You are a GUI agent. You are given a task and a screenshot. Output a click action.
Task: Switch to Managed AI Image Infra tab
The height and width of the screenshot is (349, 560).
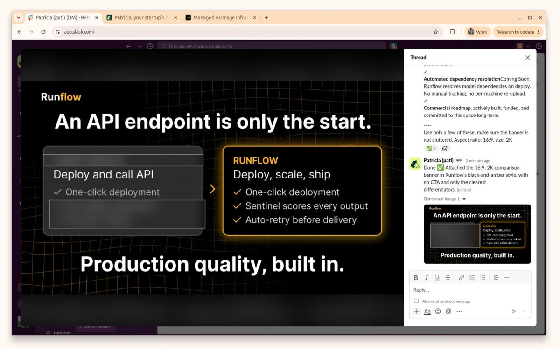(221, 18)
